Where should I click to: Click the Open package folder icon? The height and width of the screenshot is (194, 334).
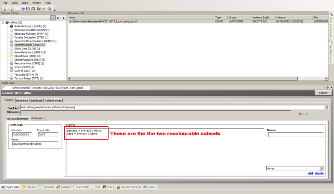pos(22,8)
